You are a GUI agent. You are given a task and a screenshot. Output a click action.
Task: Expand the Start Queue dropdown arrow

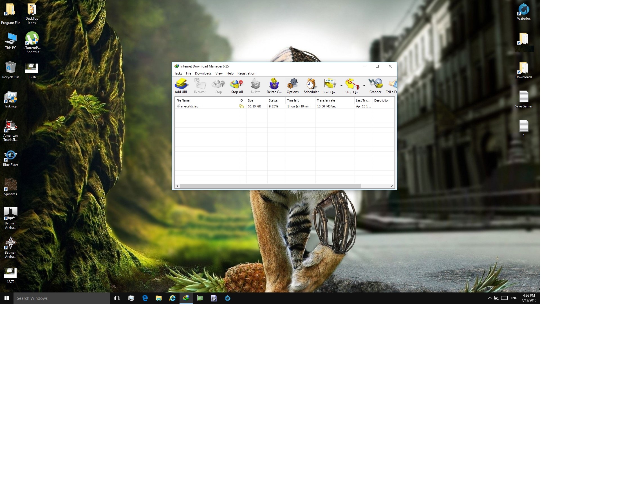point(341,86)
